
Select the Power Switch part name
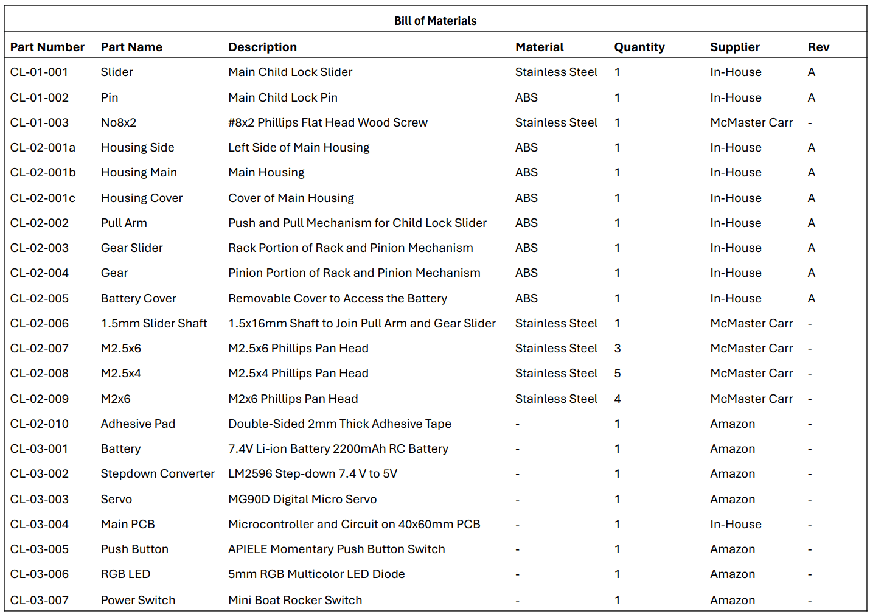(x=138, y=600)
